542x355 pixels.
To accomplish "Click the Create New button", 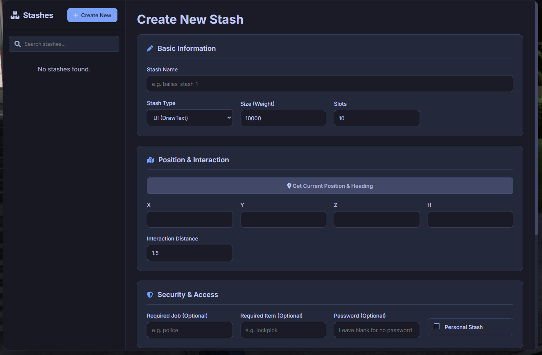I will click(x=92, y=15).
